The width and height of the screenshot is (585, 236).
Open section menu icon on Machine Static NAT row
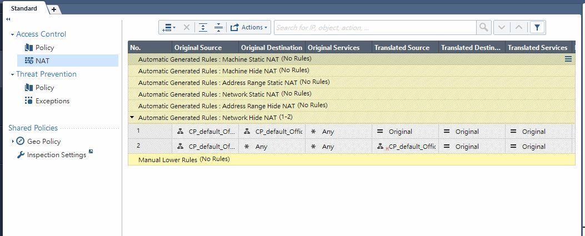(568, 59)
